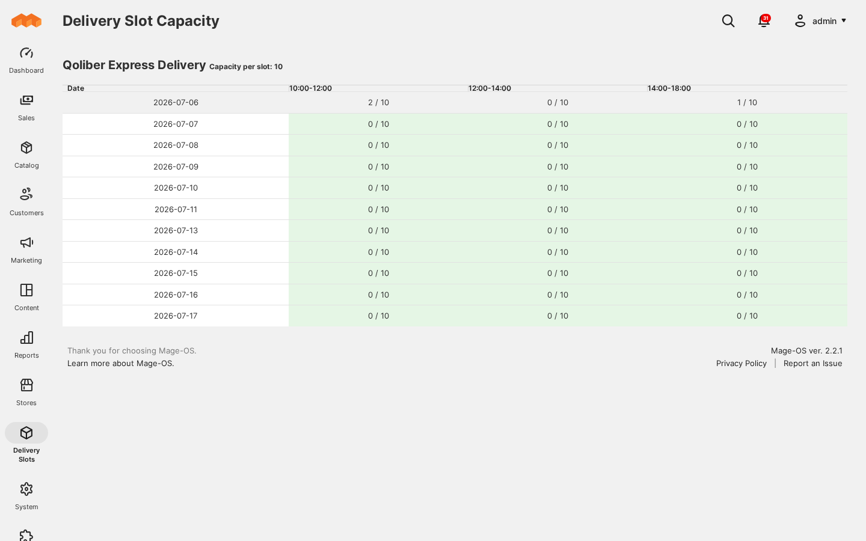Image resolution: width=866 pixels, height=541 pixels.
Task: Click the Mage-OS ver. 2.2.1 text
Action: coord(806,350)
